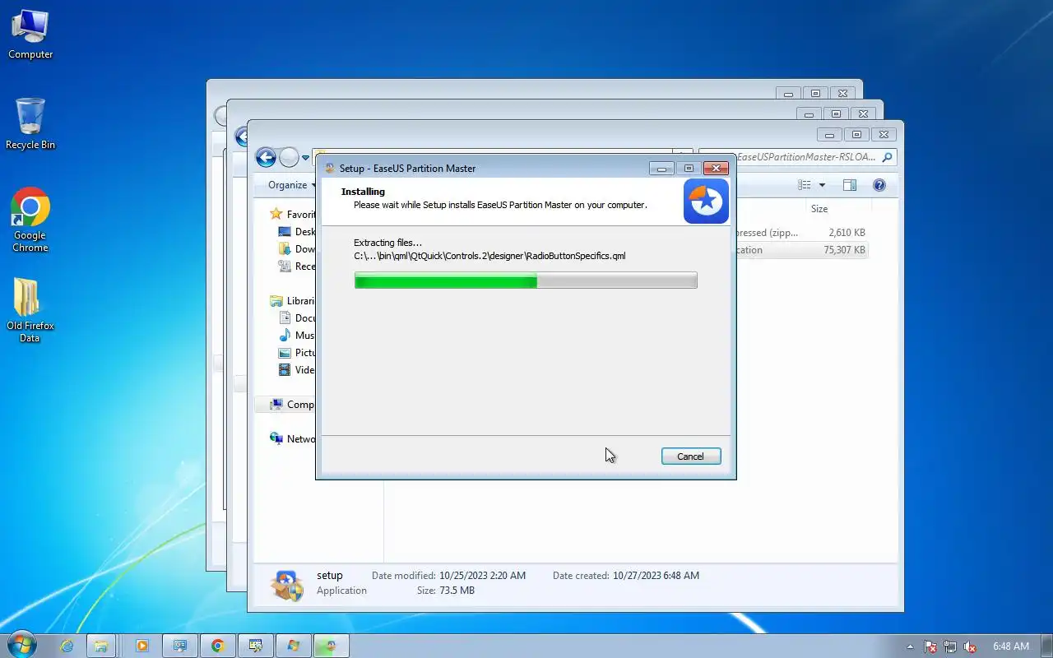
Task: Select the Recycle Bin desktop icon
Action: (x=30, y=124)
